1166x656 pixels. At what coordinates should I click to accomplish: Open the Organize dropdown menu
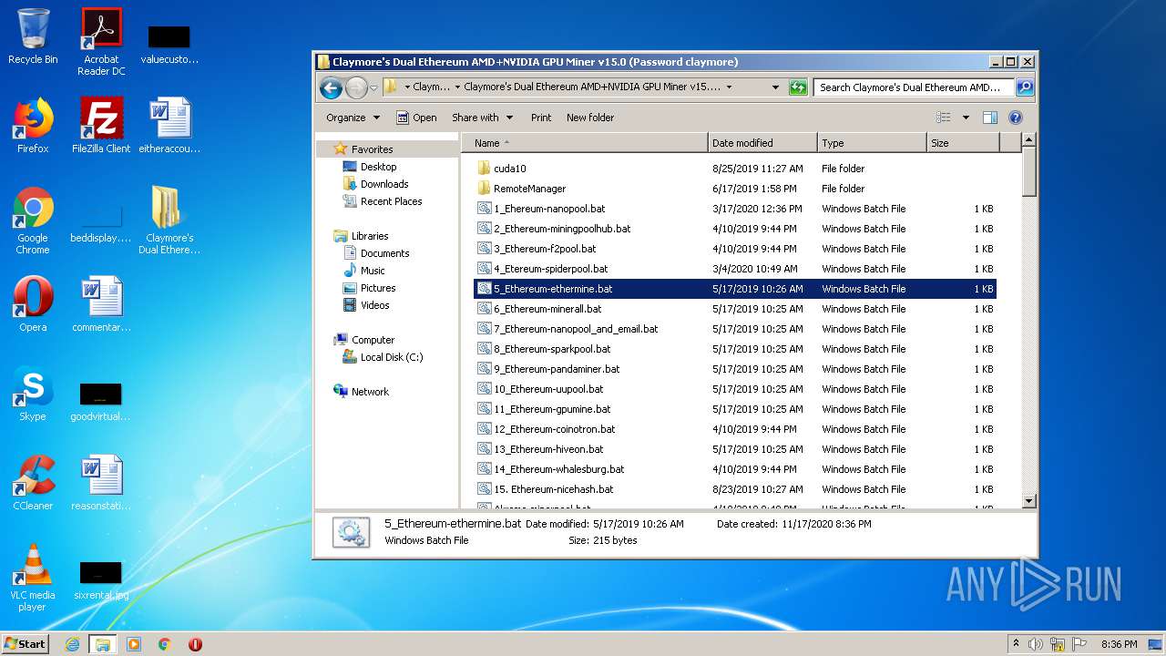353,118
